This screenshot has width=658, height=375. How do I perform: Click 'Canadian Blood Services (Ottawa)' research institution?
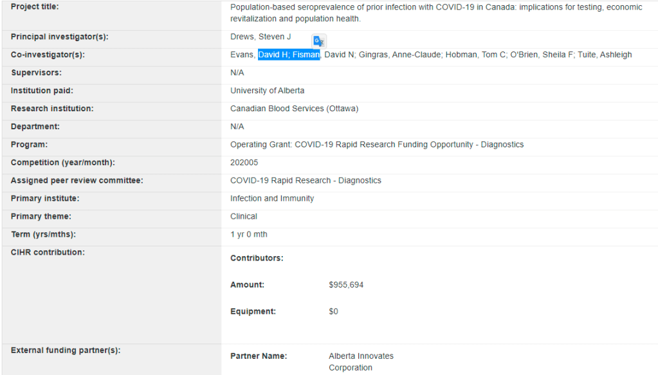pos(294,109)
